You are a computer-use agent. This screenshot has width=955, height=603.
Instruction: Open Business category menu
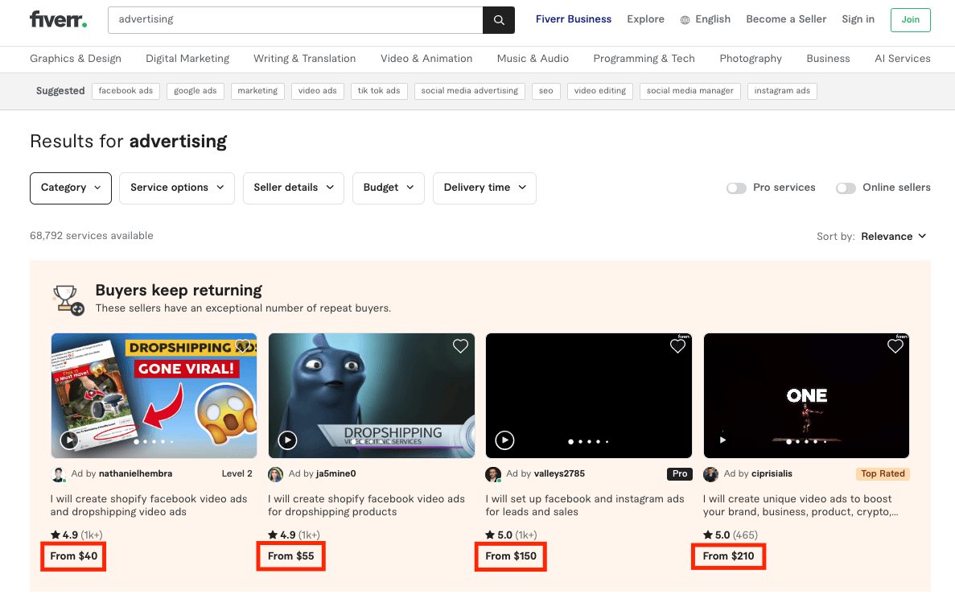pyautogui.click(x=829, y=59)
